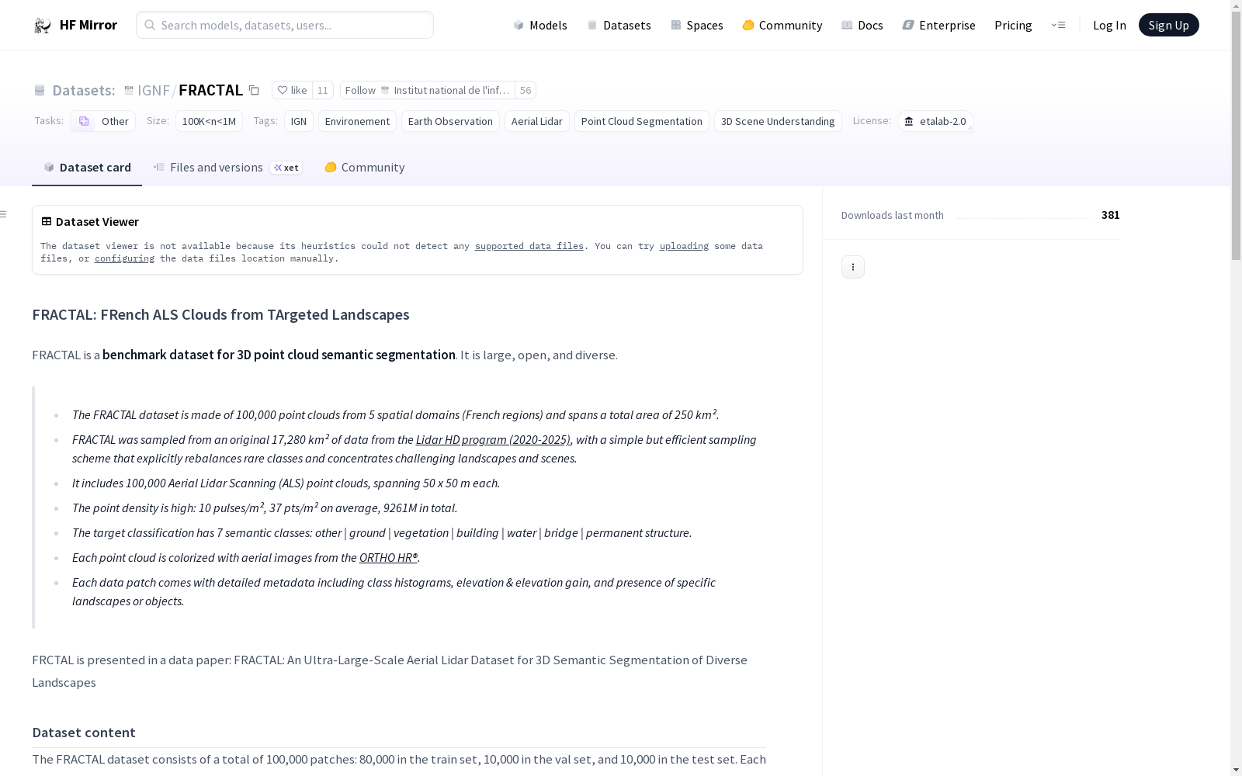Focus the search models, datasets, users field
This screenshot has height=776, width=1242.
tap(285, 25)
